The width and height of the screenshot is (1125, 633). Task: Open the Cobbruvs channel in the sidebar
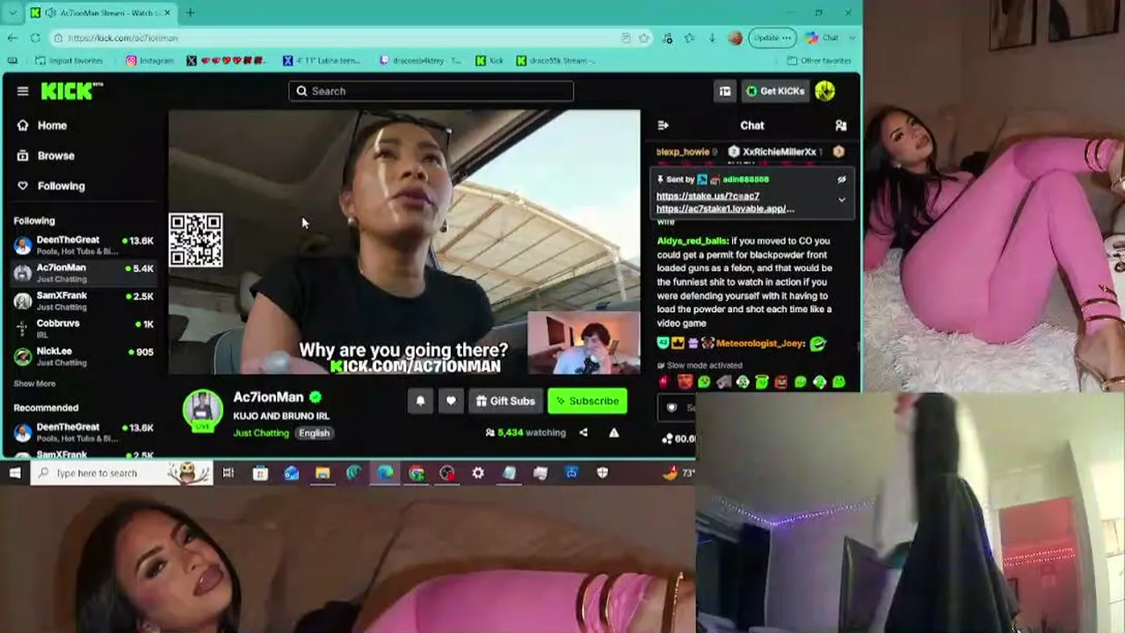[x=84, y=328]
